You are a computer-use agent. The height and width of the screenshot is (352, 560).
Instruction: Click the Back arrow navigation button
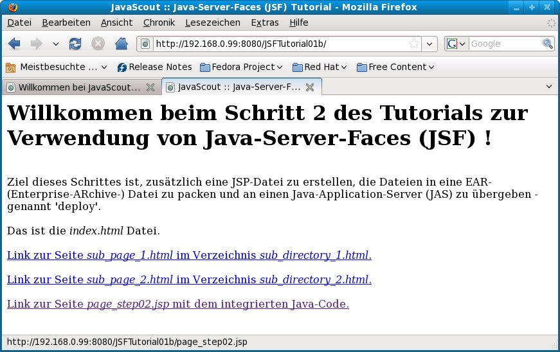14,44
